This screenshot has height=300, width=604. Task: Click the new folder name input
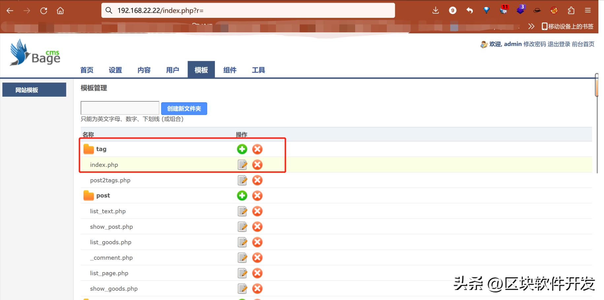[120, 108]
